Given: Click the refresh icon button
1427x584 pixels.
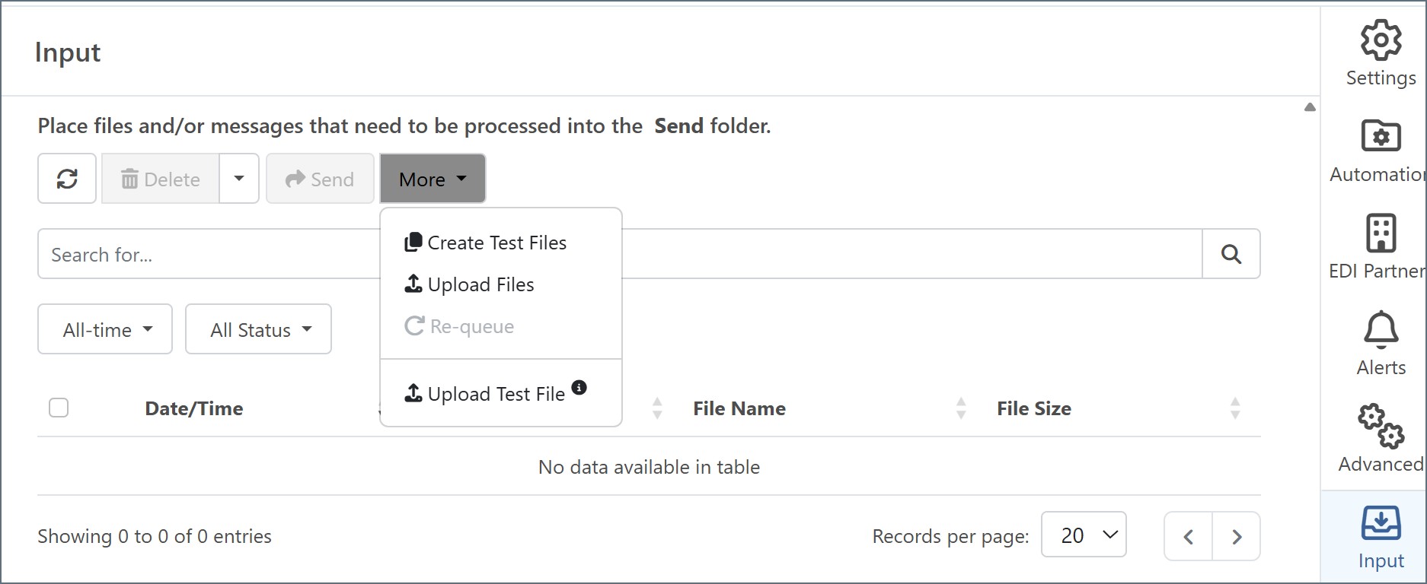Looking at the screenshot, I should [67, 179].
